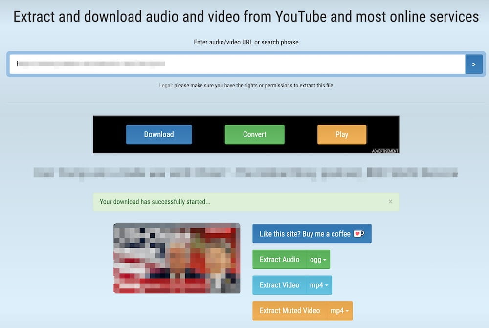This screenshot has height=328, width=489.
Task: Submit the URL with the arrow button
Action: [x=474, y=64]
